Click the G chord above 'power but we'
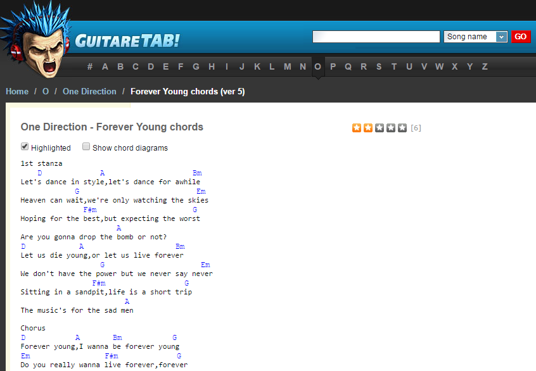The width and height of the screenshot is (536, 371). pyautogui.click(x=102, y=265)
